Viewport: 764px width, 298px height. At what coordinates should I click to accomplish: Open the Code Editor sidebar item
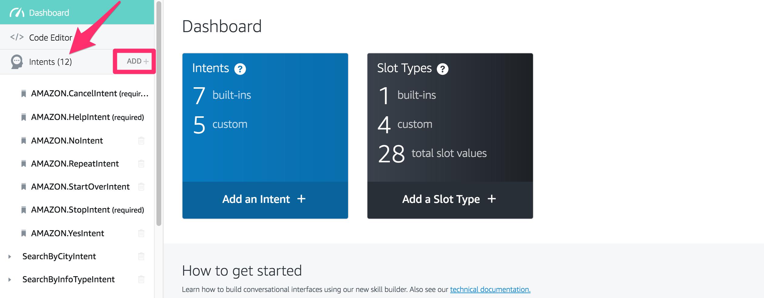(x=77, y=37)
